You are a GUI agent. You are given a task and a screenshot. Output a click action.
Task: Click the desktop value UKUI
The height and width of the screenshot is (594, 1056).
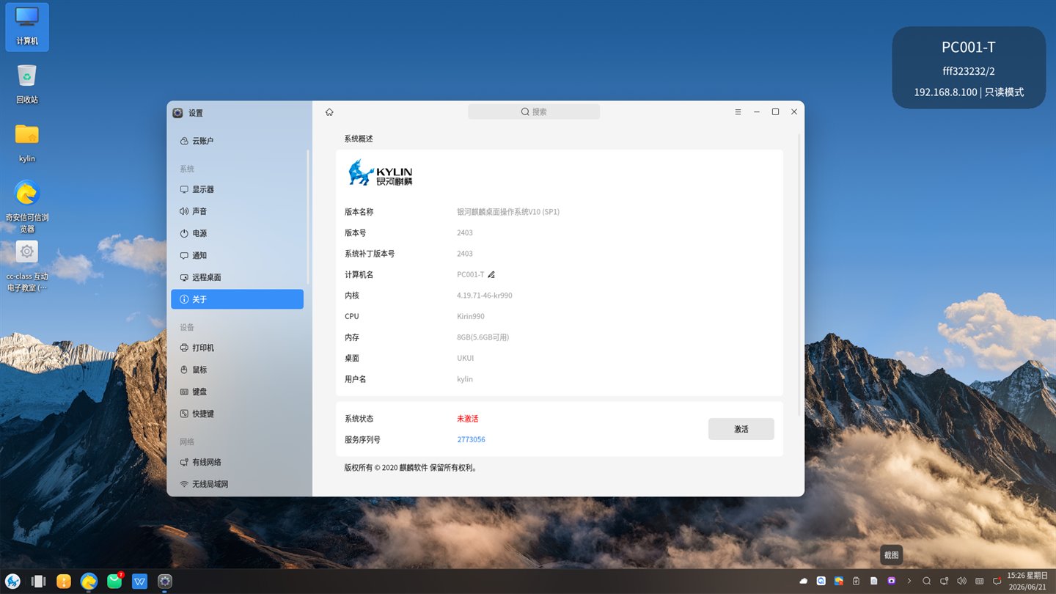coord(466,359)
